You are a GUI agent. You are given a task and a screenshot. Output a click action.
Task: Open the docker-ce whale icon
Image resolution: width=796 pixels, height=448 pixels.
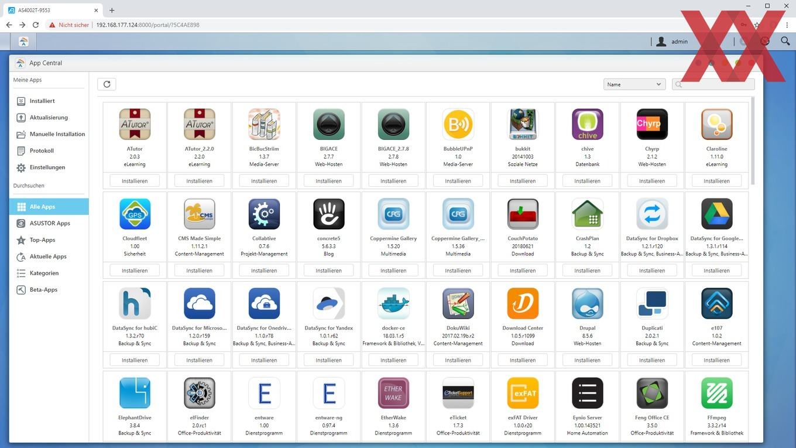tap(393, 303)
